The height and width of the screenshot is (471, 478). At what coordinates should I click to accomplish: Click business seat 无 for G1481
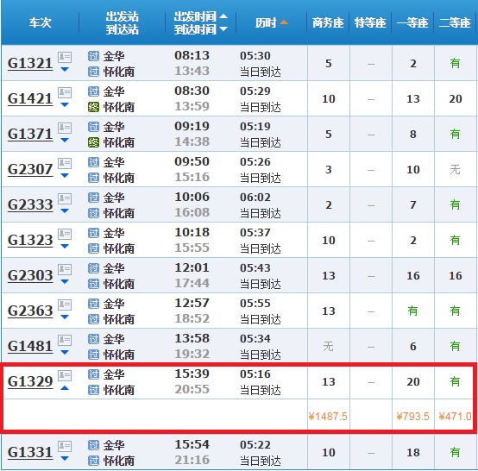tap(328, 346)
